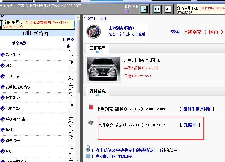
Task: Click 进入 for 供电电路
Action: point(71,108)
